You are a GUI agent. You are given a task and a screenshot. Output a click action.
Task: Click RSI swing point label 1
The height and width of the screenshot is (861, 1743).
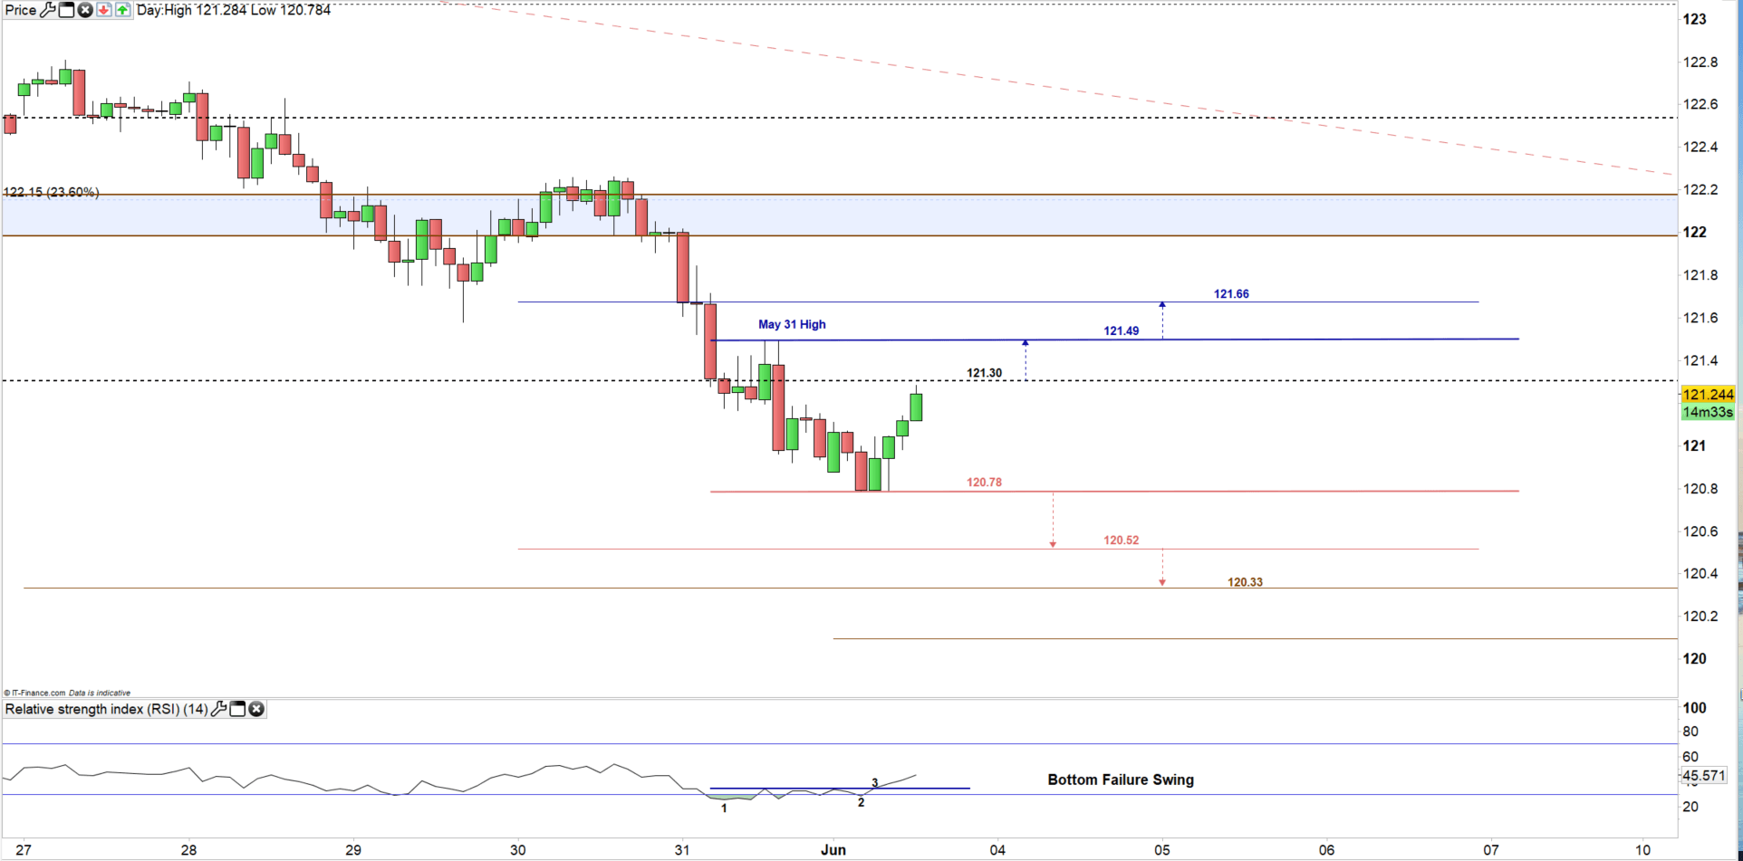pos(724,808)
